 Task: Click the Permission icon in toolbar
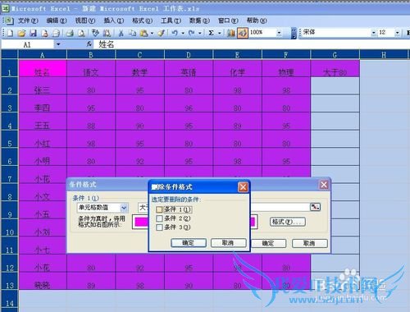(45, 33)
